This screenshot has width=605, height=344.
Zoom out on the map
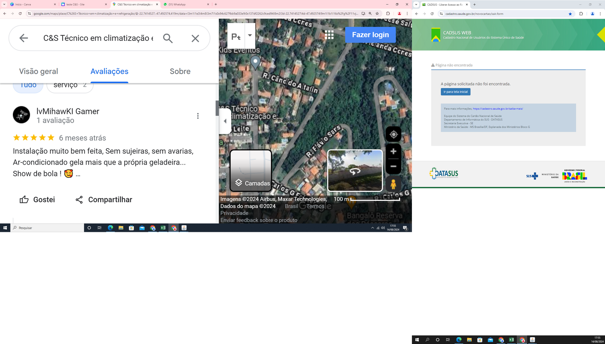[x=393, y=166]
